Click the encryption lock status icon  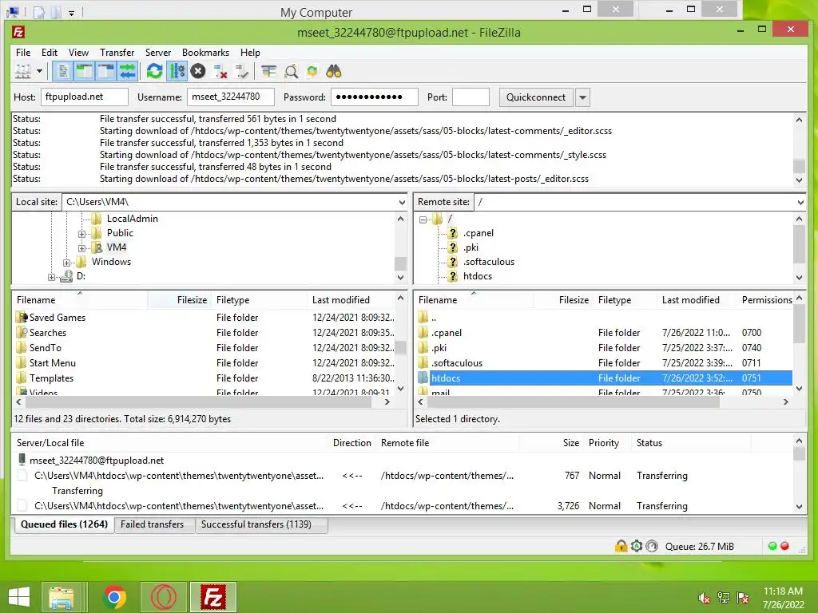621,546
